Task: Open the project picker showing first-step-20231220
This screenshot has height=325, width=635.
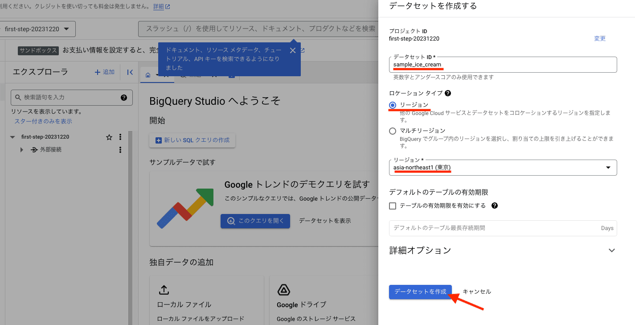Action: (x=38, y=28)
